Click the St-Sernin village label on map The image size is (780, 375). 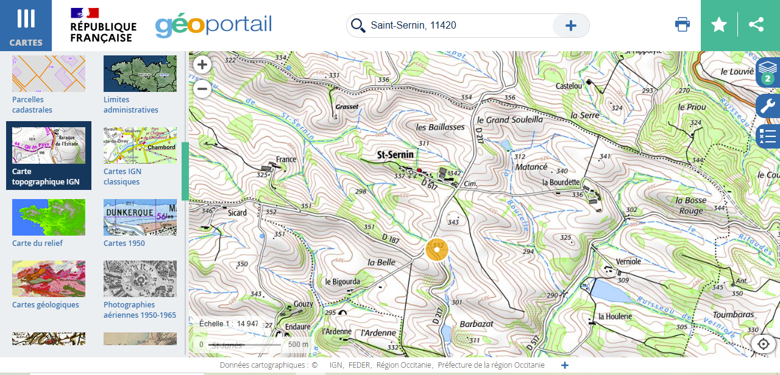(395, 155)
